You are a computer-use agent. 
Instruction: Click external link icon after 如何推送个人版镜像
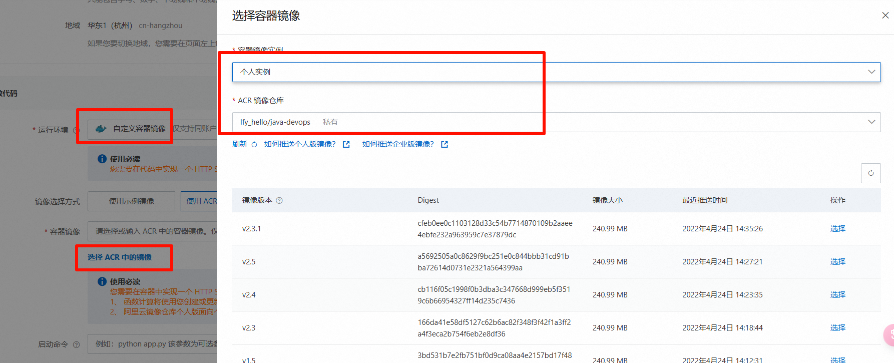pyautogui.click(x=346, y=145)
